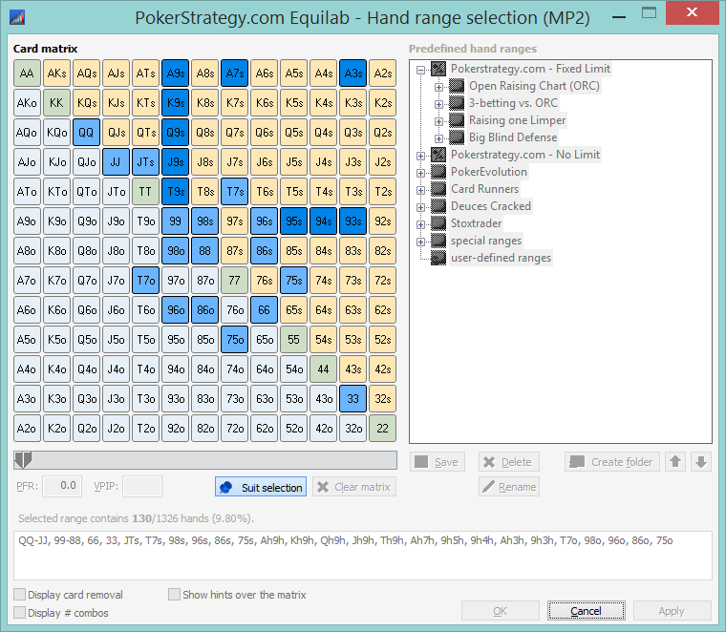Click the special ranges folder icon

click(x=438, y=241)
